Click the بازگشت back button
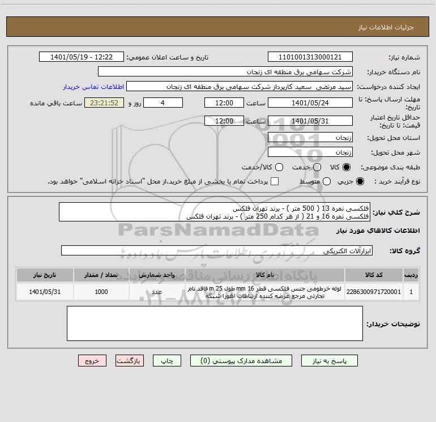 (130, 361)
